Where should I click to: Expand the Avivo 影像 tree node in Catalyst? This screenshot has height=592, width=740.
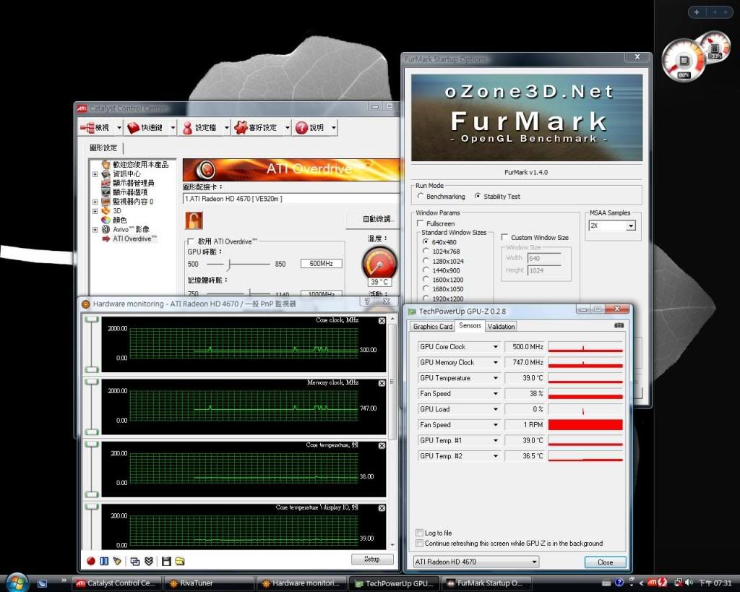95,229
